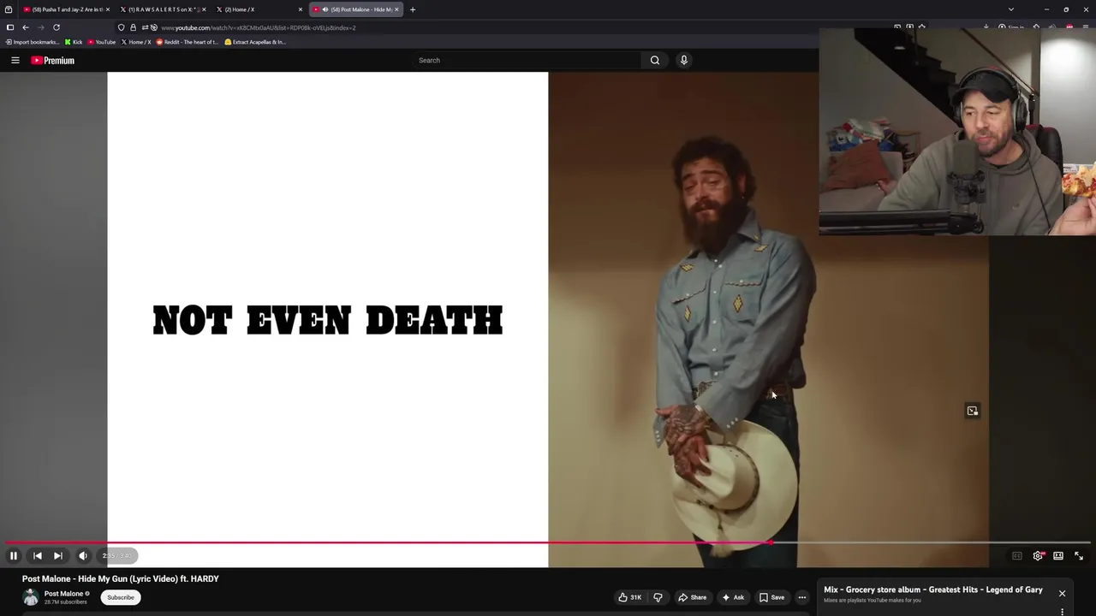The height and width of the screenshot is (616, 1096).
Task: Toggle subtitles captions in the player
Action: [1017, 556]
